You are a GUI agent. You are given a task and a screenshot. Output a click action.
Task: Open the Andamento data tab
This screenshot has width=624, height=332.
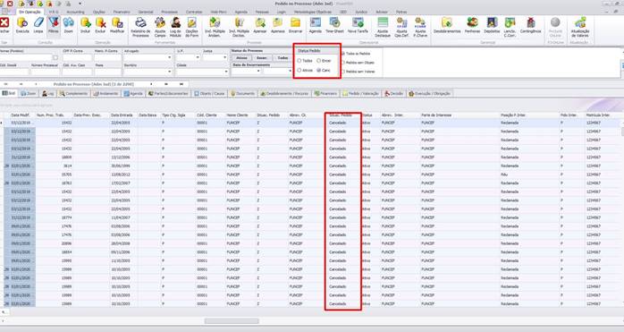(x=105, y=94)
